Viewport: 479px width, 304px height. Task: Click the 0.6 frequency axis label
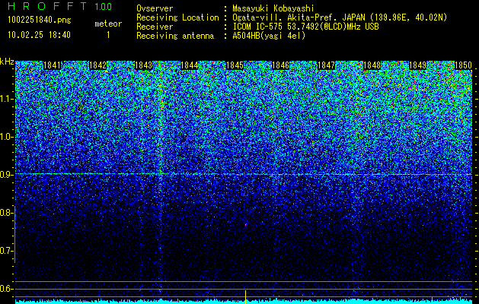5,289
